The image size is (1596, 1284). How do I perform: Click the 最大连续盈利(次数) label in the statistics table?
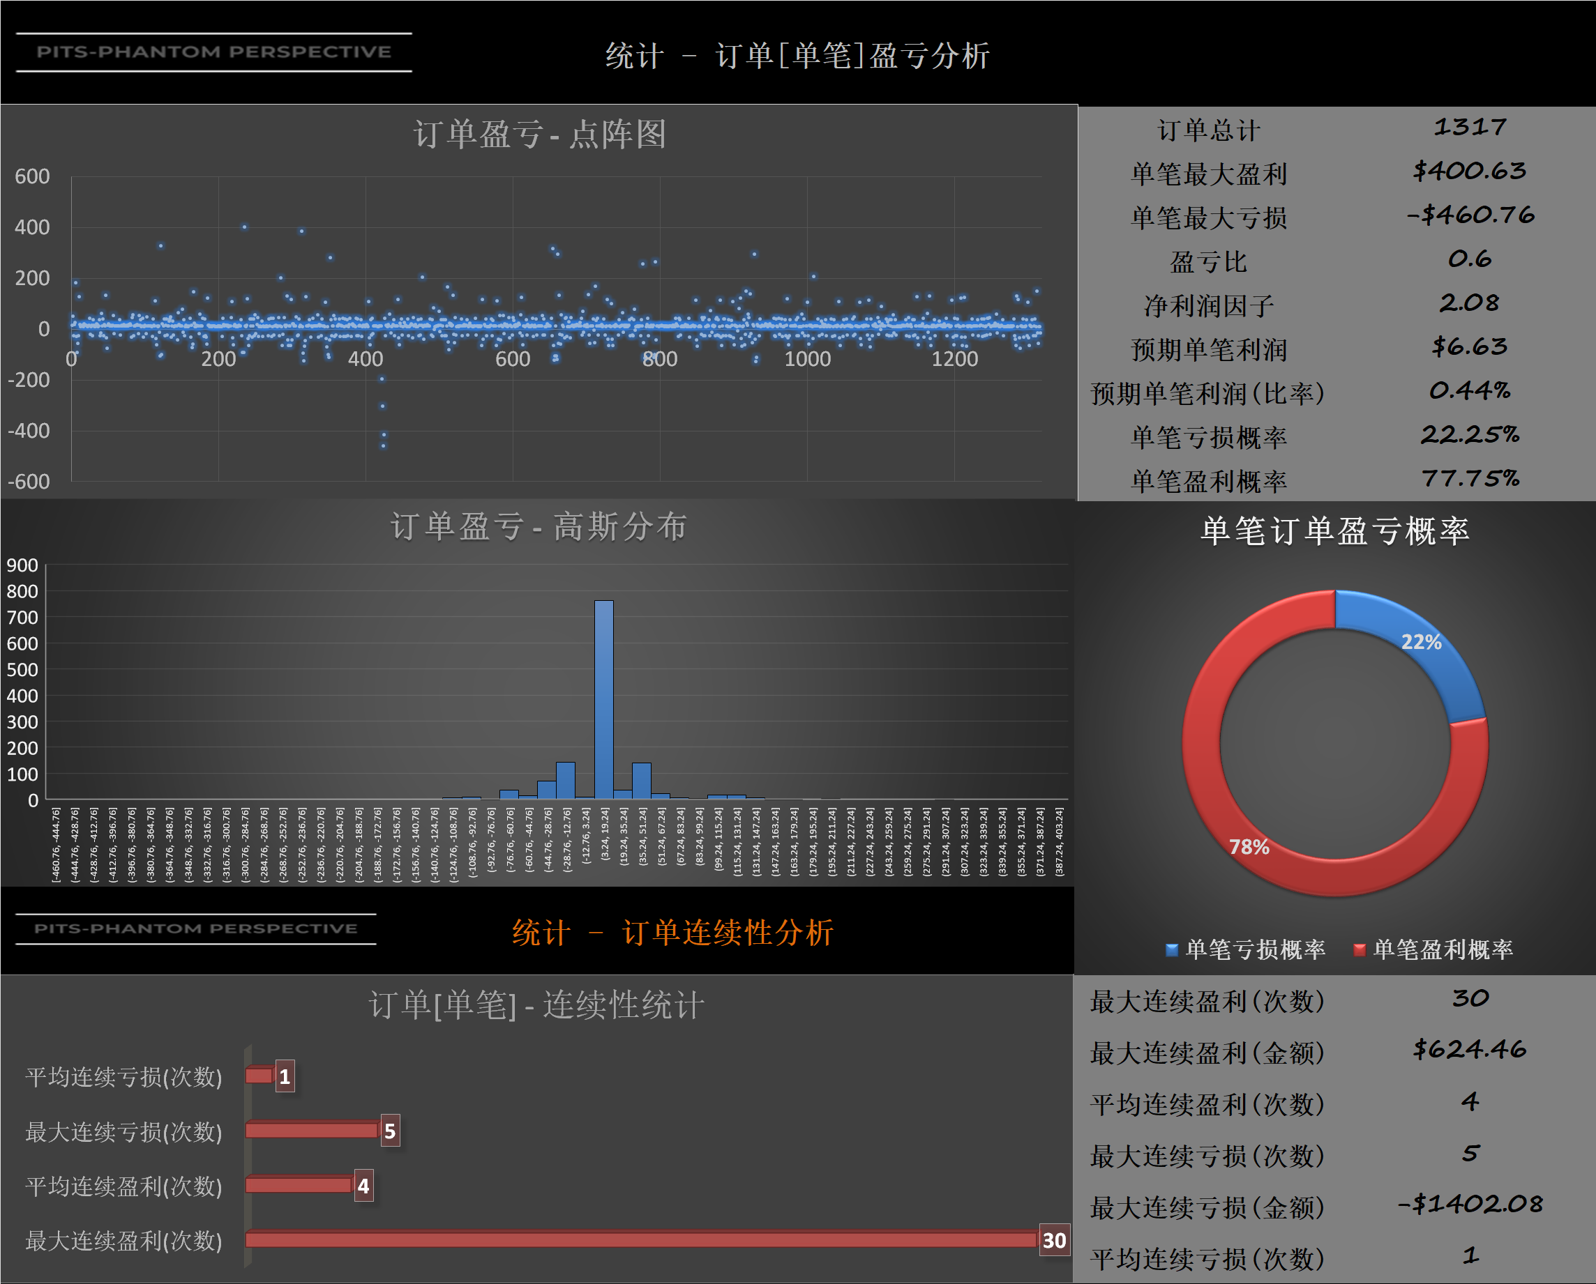[1207, 1002]
